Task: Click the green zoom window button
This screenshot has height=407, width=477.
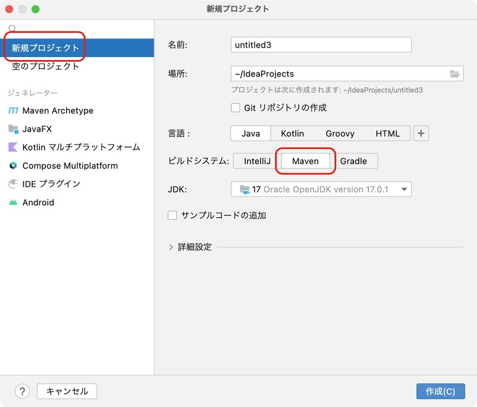Action: [x=36, y=9]
